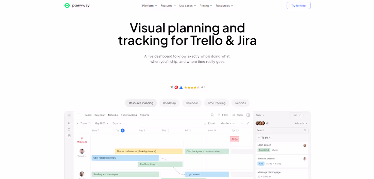Open the Timeline tab in the dashboard

tap(113, 115)
